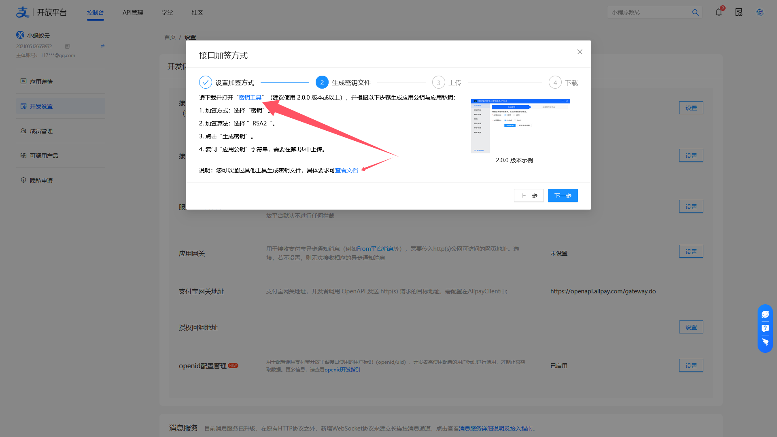
Task: Copy the app ID with copy icon
Action: pyautogui.click(x=68, y=46)
